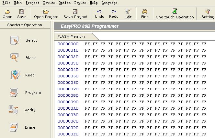The height and width of the screenshot is (138, 215).
Task: Open the Language menu
Action: coord(109,3)
